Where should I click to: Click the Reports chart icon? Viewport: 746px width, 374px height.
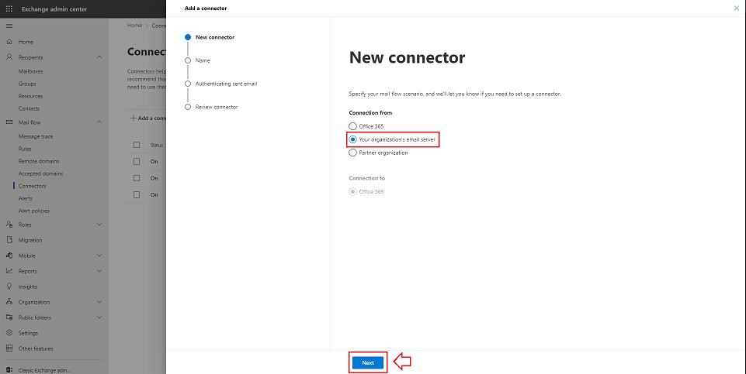[9, 271]
